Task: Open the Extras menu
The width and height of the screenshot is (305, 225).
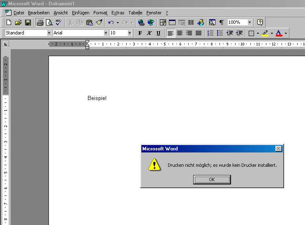Action: pyautogui.click(x=118, y=13)
